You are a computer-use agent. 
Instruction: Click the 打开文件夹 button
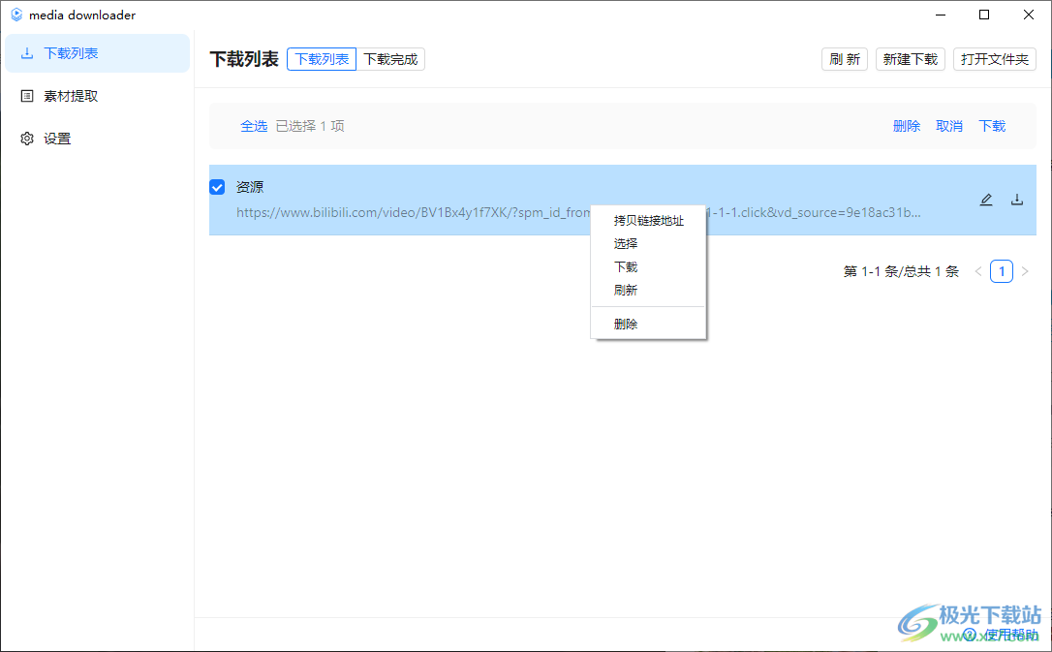994,59
